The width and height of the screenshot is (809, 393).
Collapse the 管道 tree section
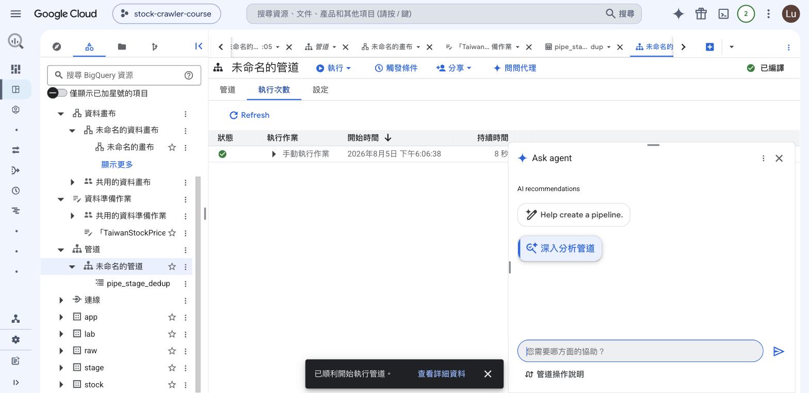click(61, 249)
